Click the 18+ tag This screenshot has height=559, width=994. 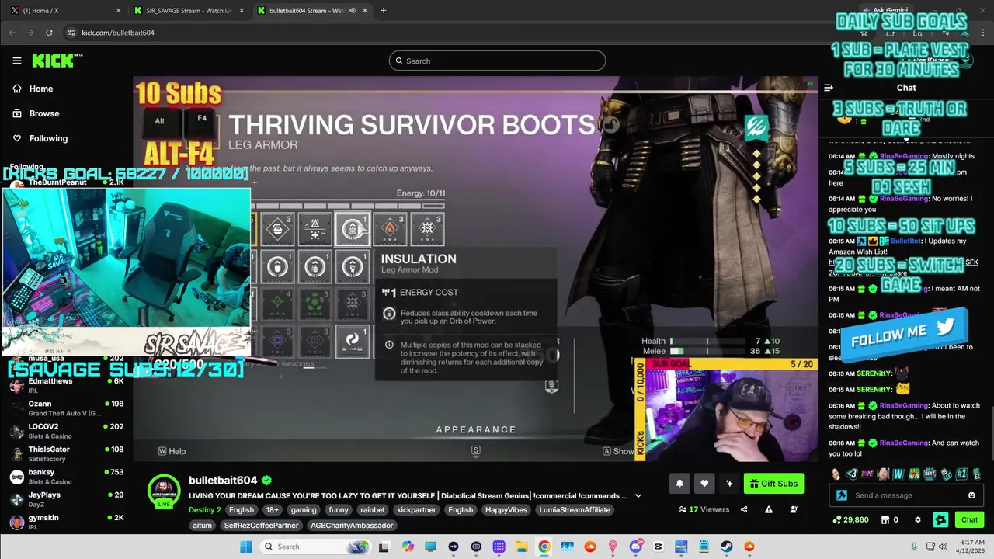[x=272, y=510]
